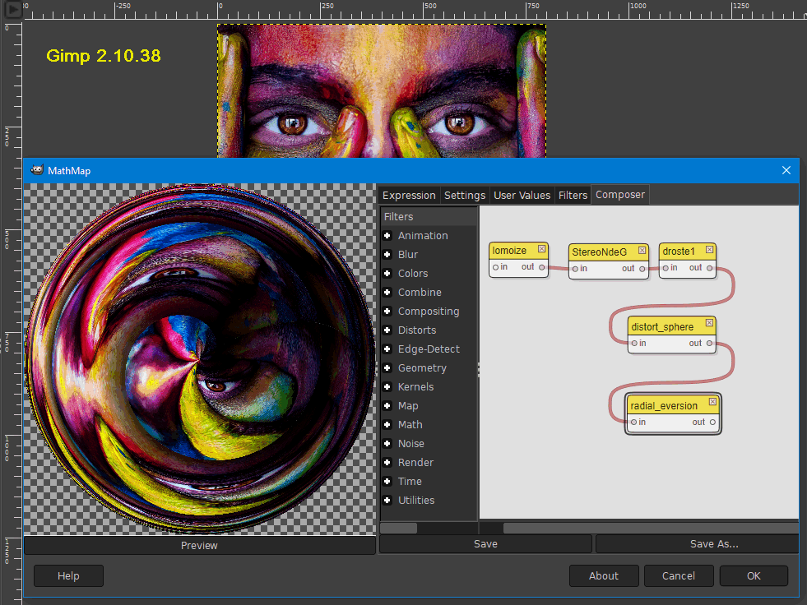The image size is (807, 605).
Task: Click the X icon on droste1 node
Action: click(710, 250)
